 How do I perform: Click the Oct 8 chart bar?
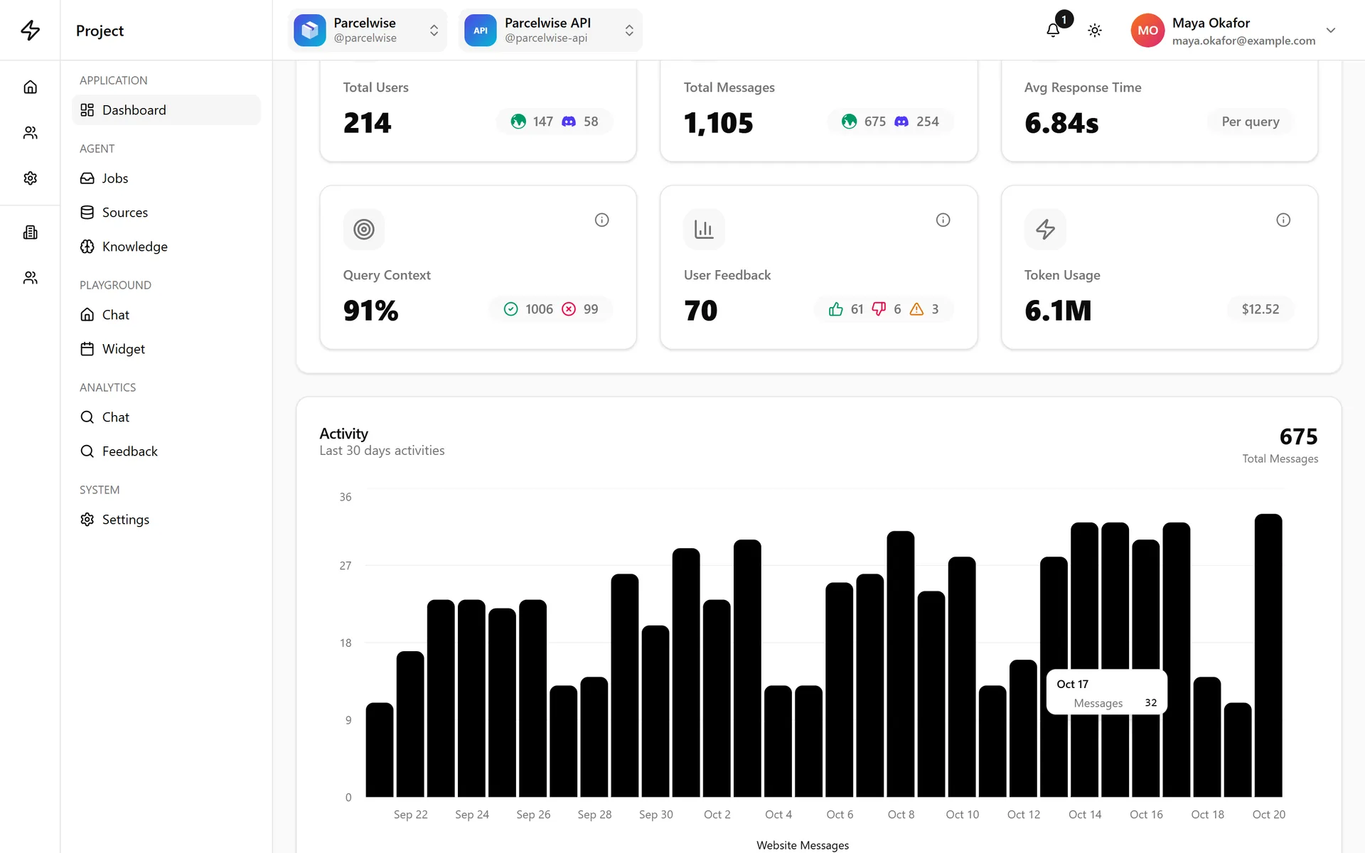click(901, 664)
